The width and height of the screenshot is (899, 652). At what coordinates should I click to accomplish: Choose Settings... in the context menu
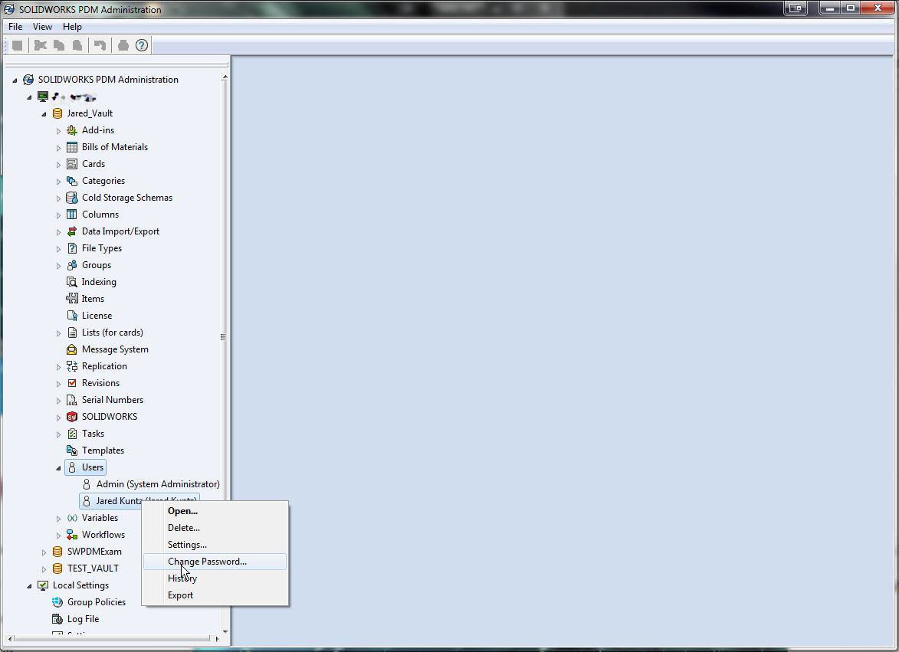215,545
